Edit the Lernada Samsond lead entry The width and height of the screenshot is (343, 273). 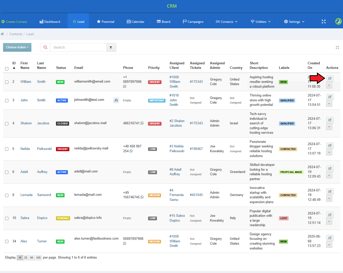(x=330, y=192)
